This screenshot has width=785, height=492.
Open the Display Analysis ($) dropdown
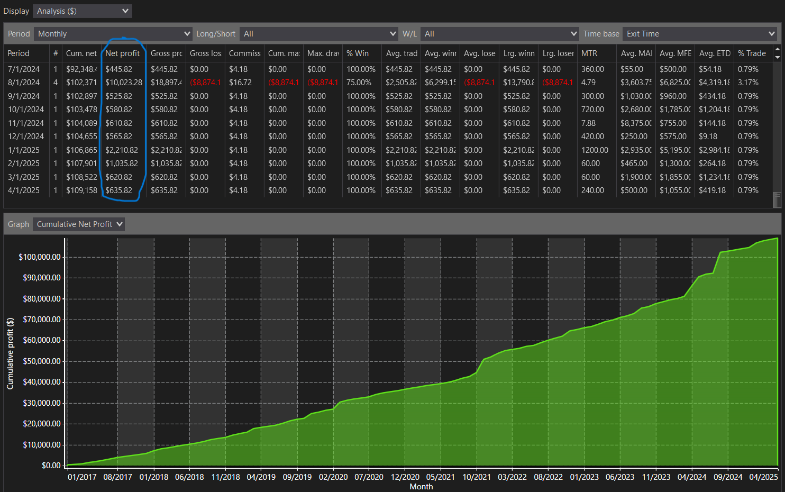[x=82, y=11]
